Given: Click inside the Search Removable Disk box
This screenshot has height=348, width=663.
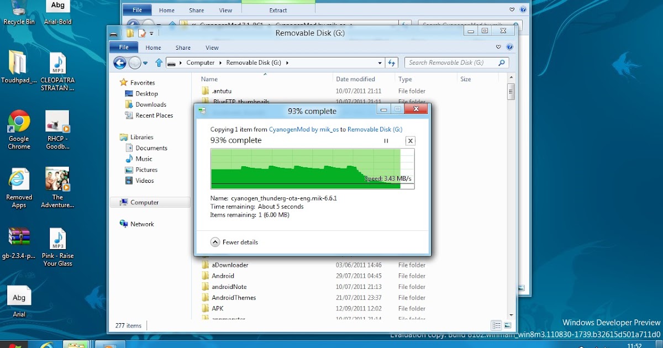Looking at the screenshot, I should (453, 62).
